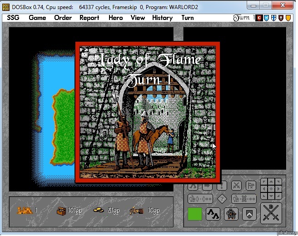This screenshot has width=298, height=236.
Task: Click the center target in direction pad
Action: (271, 189)
